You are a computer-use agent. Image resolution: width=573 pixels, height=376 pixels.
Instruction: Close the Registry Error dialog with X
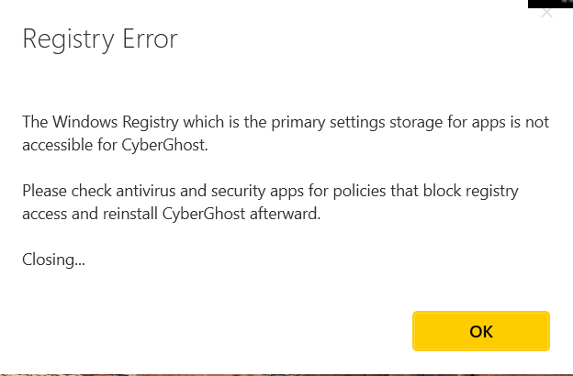547,13
